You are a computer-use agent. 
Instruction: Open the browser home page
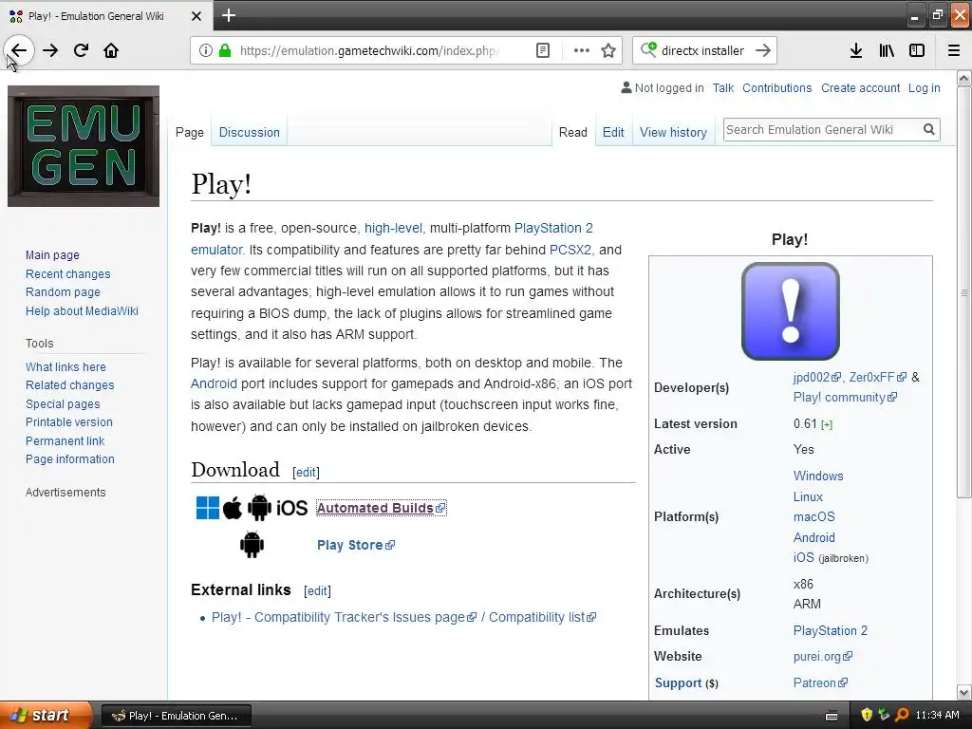pyautogui.click(x=111, y=50)
